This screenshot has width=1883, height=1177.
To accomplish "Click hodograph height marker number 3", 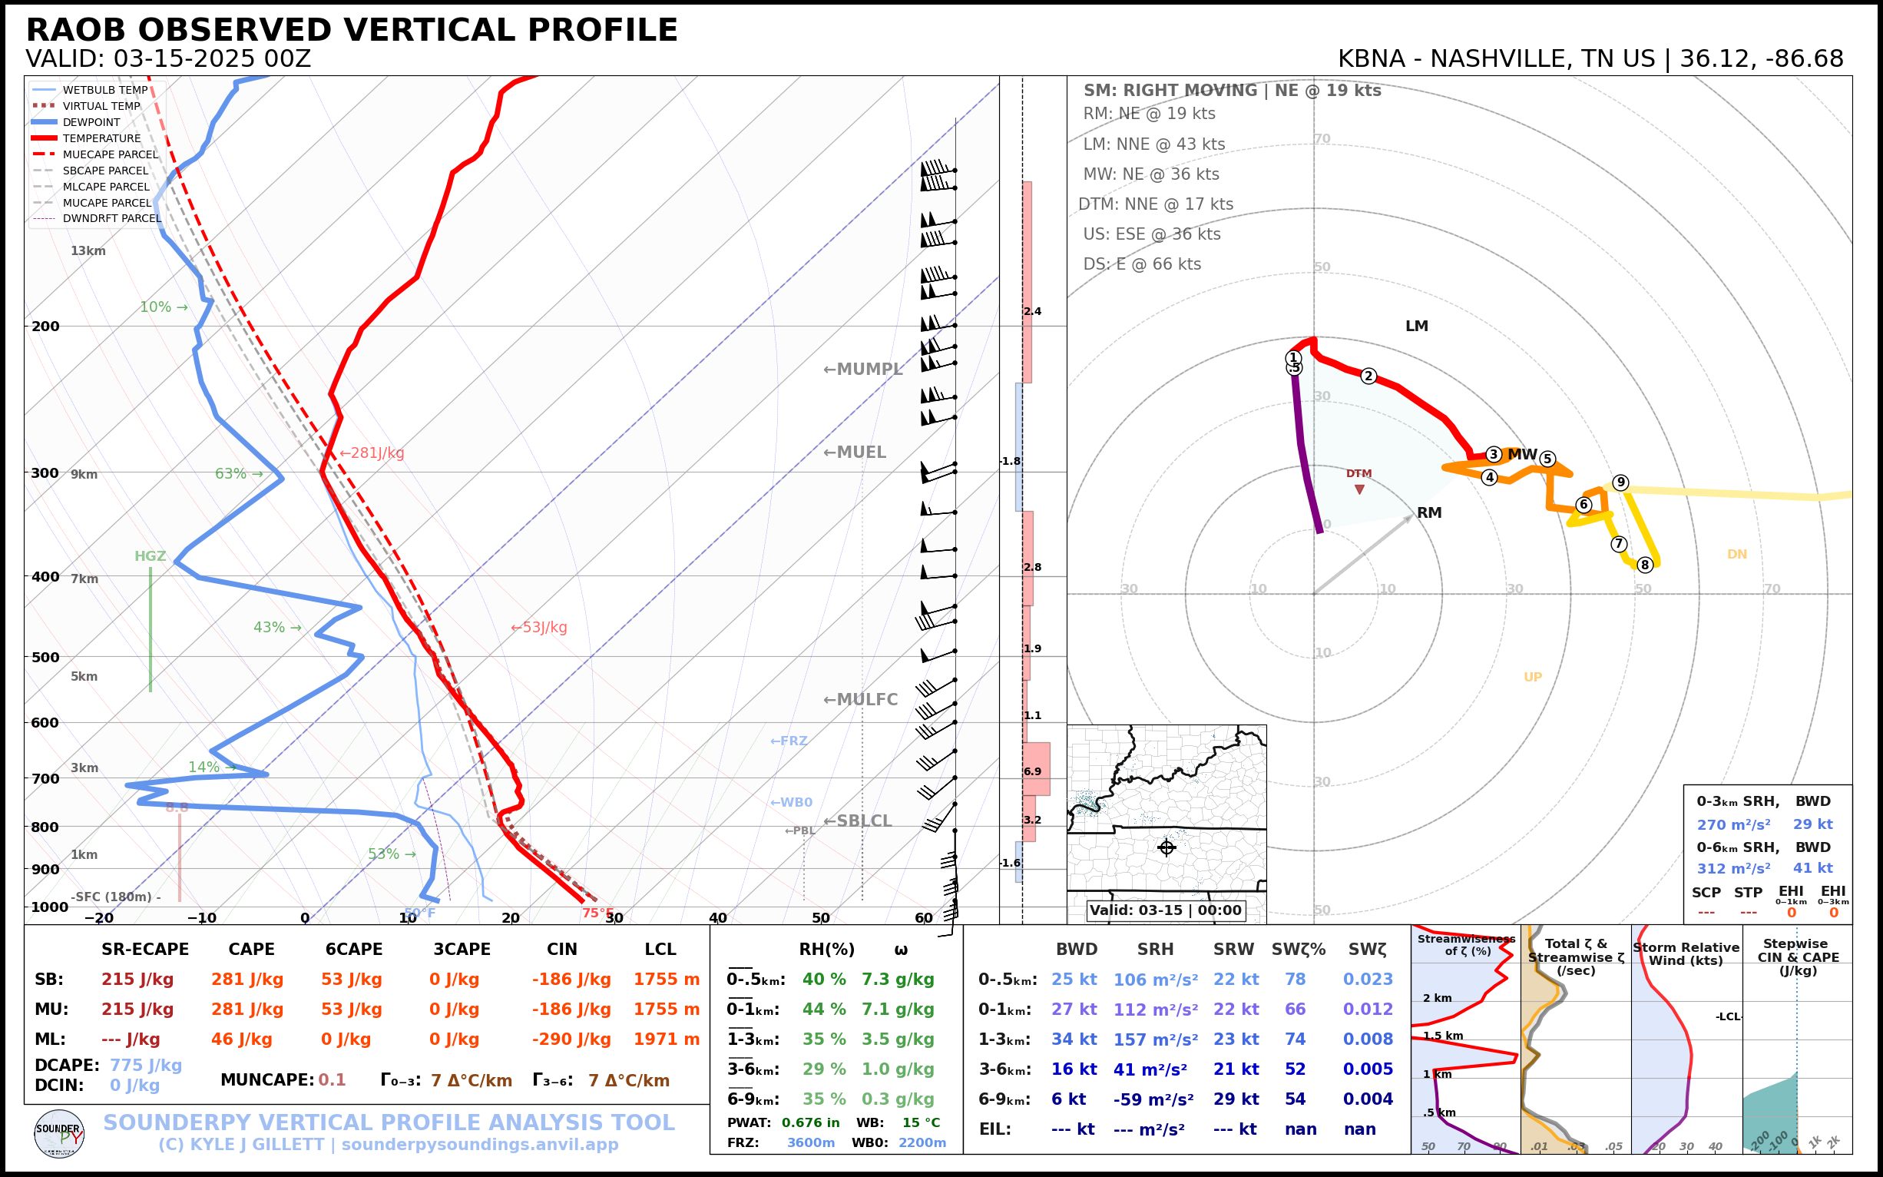I will coord(1493,454).
